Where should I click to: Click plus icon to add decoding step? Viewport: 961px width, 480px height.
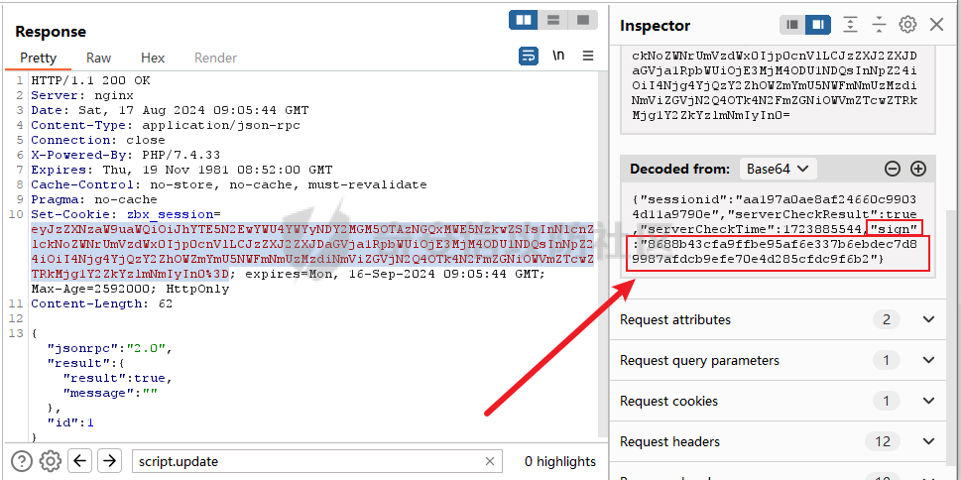(918, 170)
